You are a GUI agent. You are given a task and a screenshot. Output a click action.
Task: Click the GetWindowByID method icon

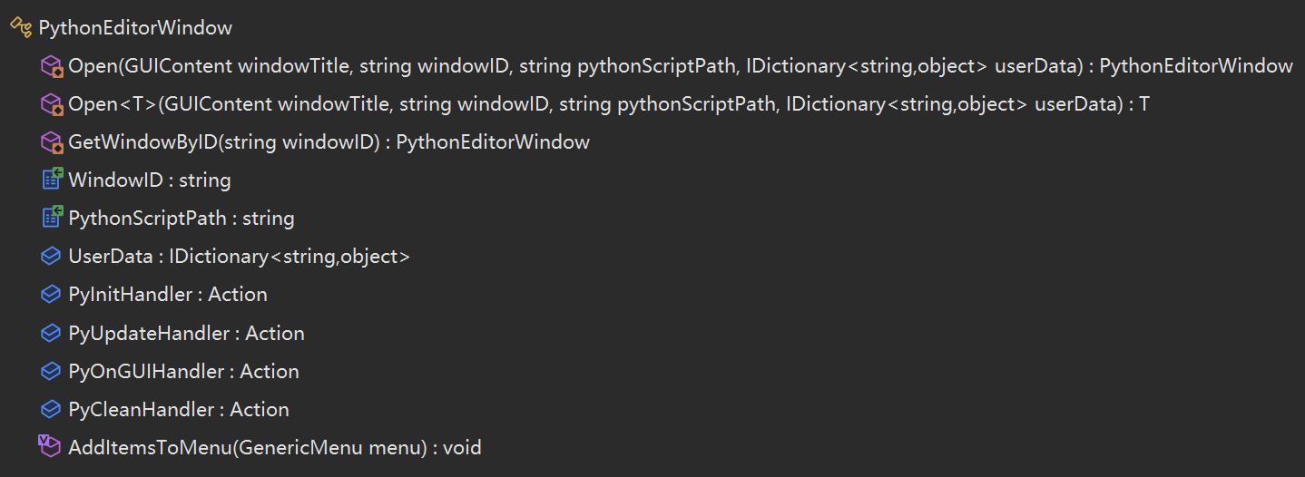(x=52, y=141)
